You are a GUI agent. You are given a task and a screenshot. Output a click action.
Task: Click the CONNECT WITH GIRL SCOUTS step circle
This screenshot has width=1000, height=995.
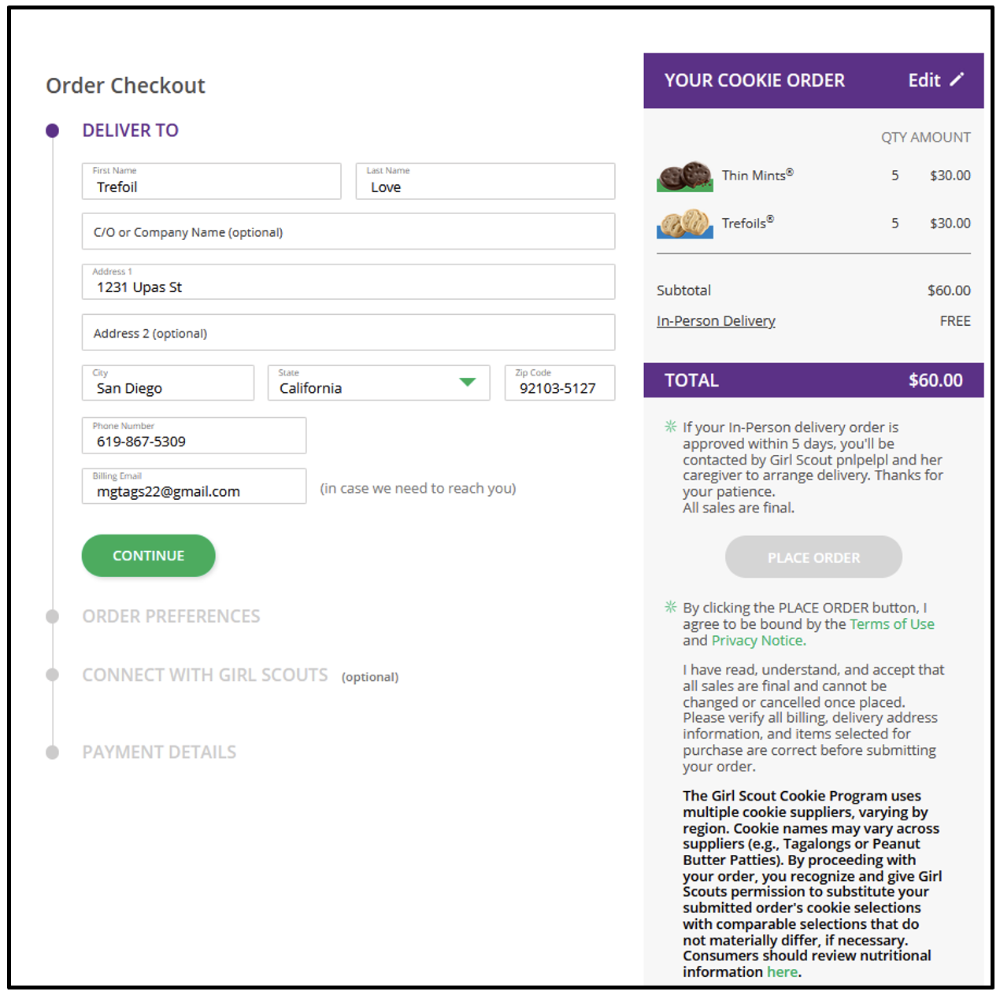[52, 675]
